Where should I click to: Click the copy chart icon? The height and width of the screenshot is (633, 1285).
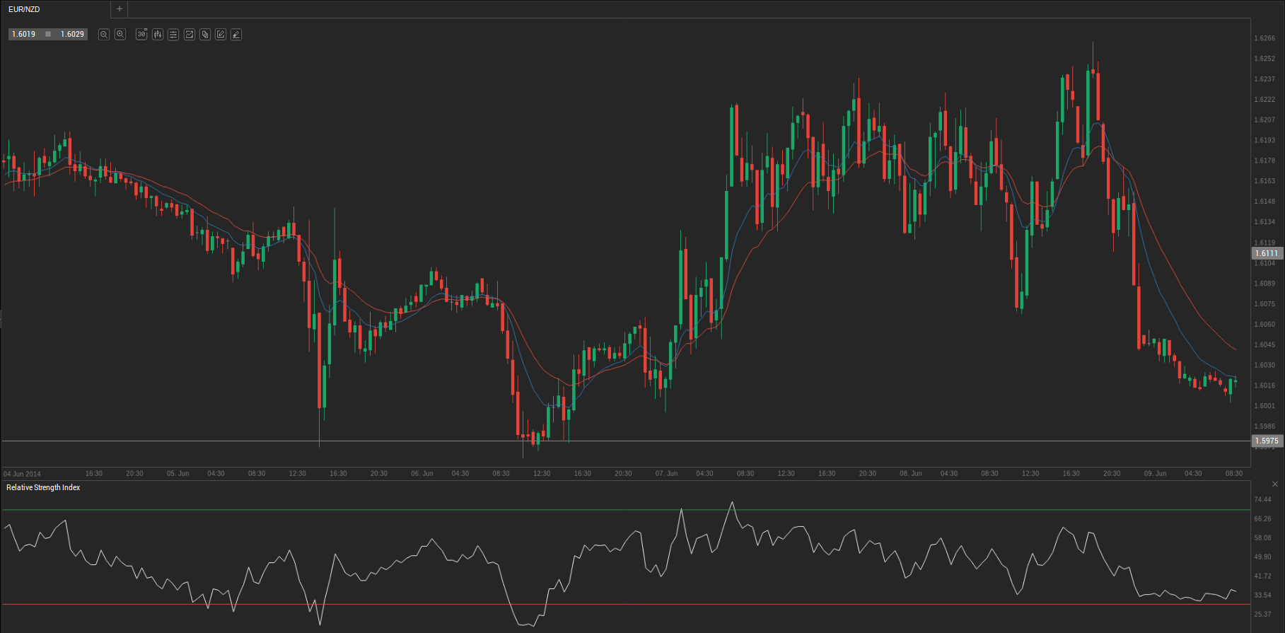point(205,34)
